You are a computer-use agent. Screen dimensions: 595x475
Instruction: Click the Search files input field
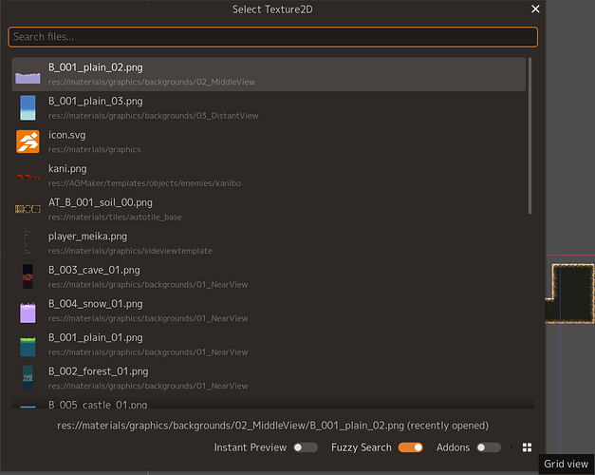tap(272, 37)
